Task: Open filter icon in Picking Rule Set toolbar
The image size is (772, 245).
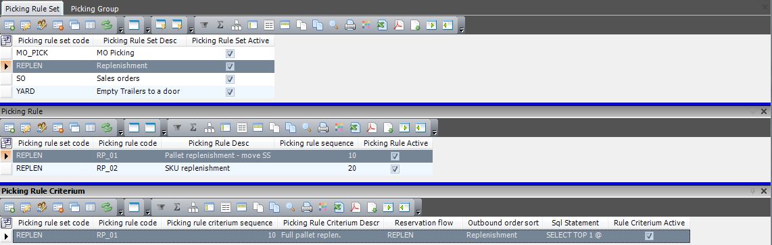Action: [204, 24]
